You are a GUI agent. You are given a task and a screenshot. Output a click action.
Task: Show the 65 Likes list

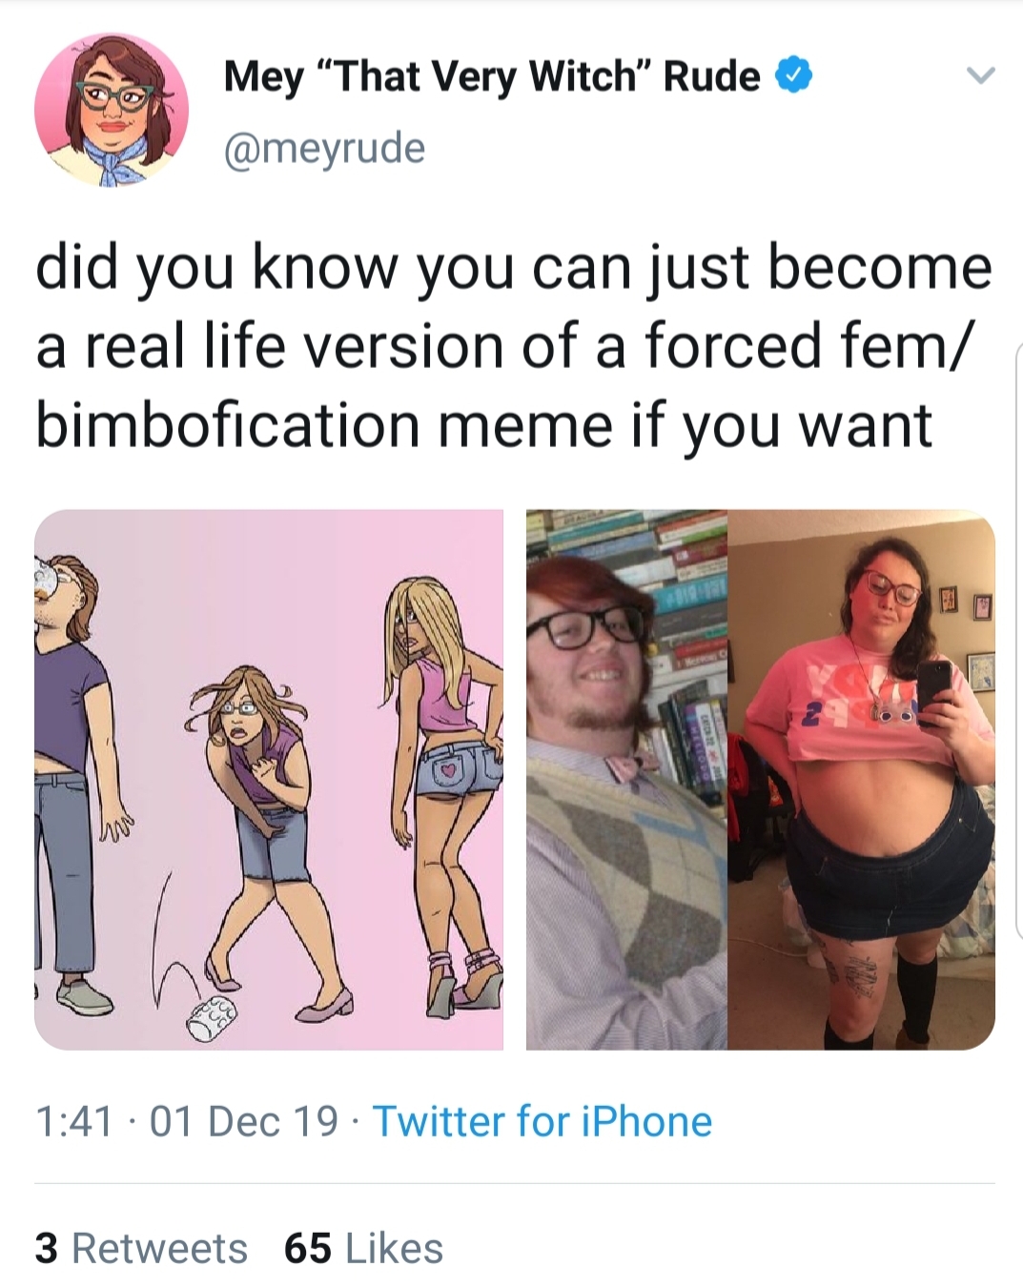click(x=364, y=1248)
